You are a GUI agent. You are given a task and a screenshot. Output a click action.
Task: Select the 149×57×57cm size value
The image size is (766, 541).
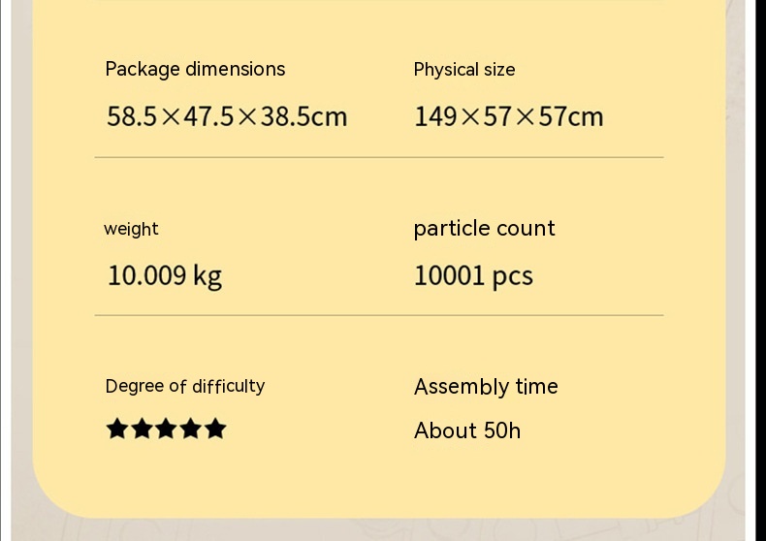pyautogui.click(x=508, y=117)
